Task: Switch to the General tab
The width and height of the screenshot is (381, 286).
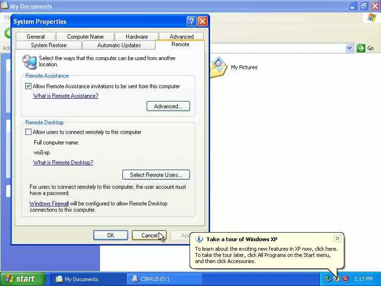Action: click(36, 37)
